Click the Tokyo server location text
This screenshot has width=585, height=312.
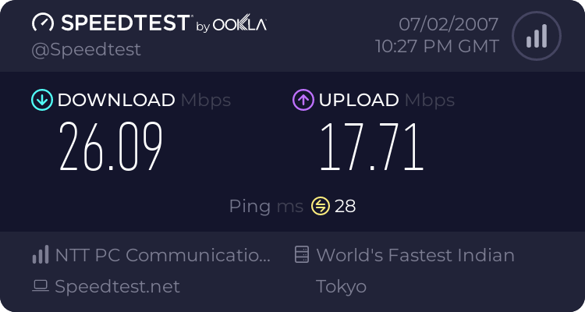(x=341, y=286)
